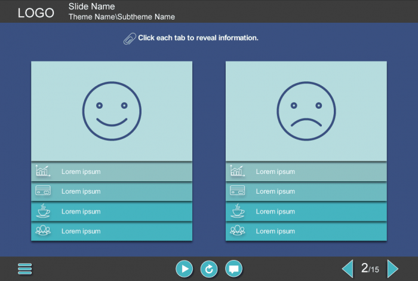
Task: Click the smiley face image
Action: click(112, 111)
